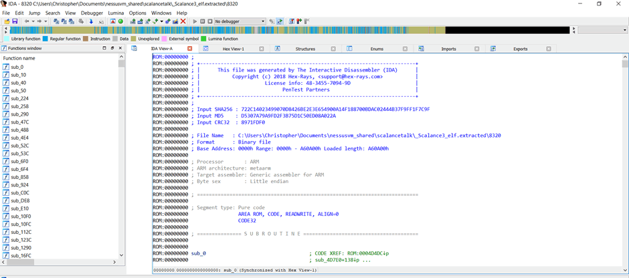Image resolution: width=629 pixels, height=278 pixels.
Task: Switch to the Exports tab
Action: tap(521, 49)
